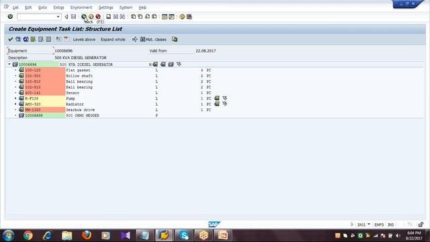The height and width of the screenshot is (242, 430).
Task: Expand the R-F108 Pump node
Action: point(15,98)
